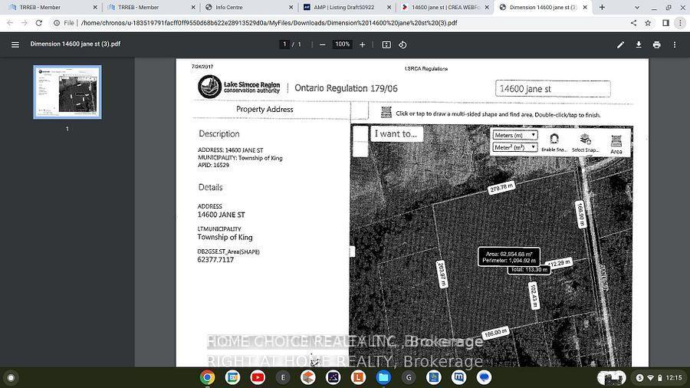690x388 pixels.
Task: Open a new browser tab
Action: click(x=602, y=8)
